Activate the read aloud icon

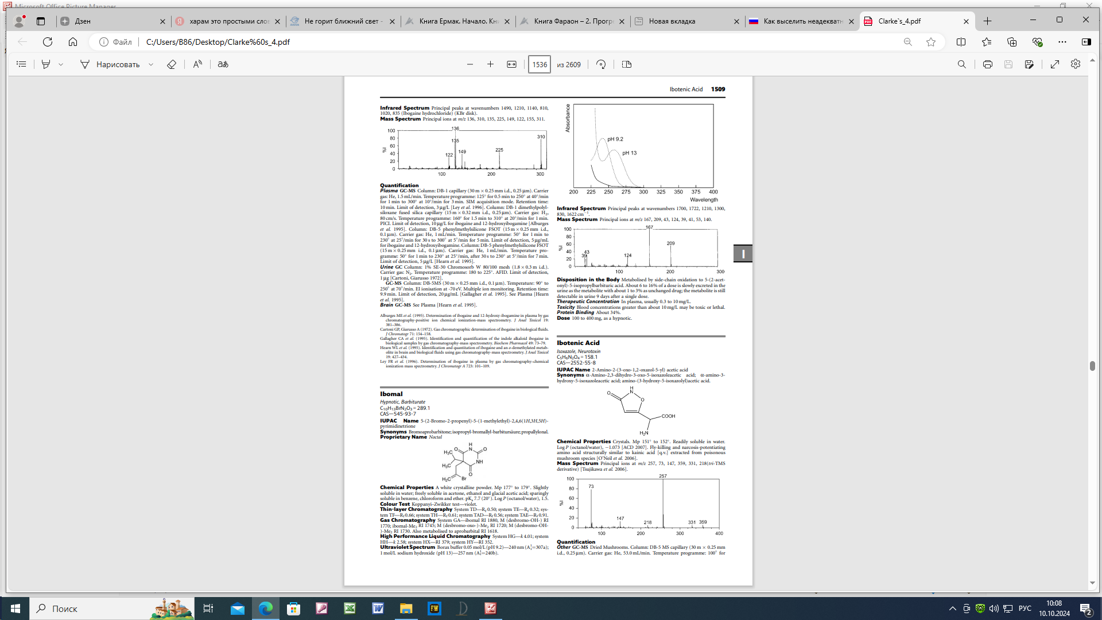click(x=197, y=64)
